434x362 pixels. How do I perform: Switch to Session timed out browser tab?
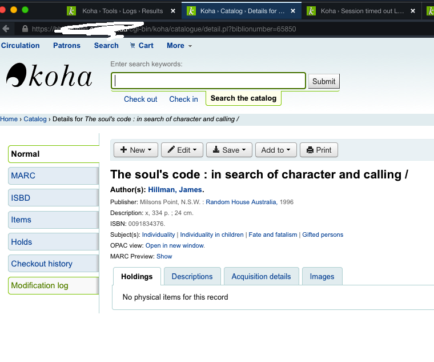pyautogui.click(x=361, y=11)
